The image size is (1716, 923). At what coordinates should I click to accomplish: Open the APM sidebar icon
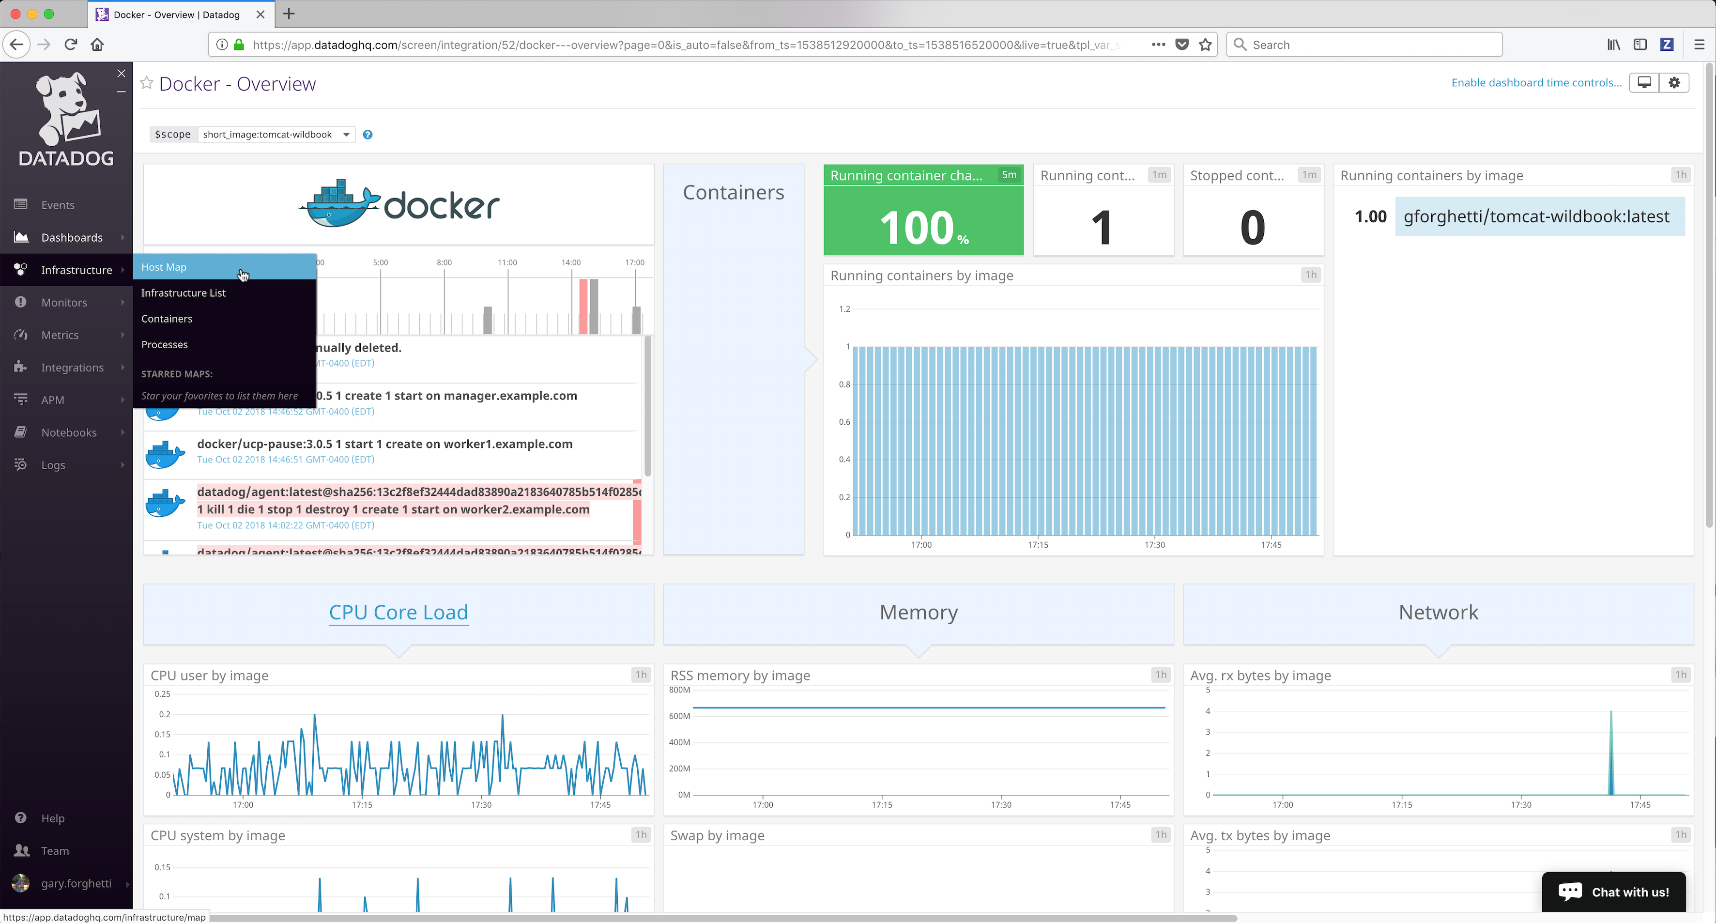pos(21,399)
